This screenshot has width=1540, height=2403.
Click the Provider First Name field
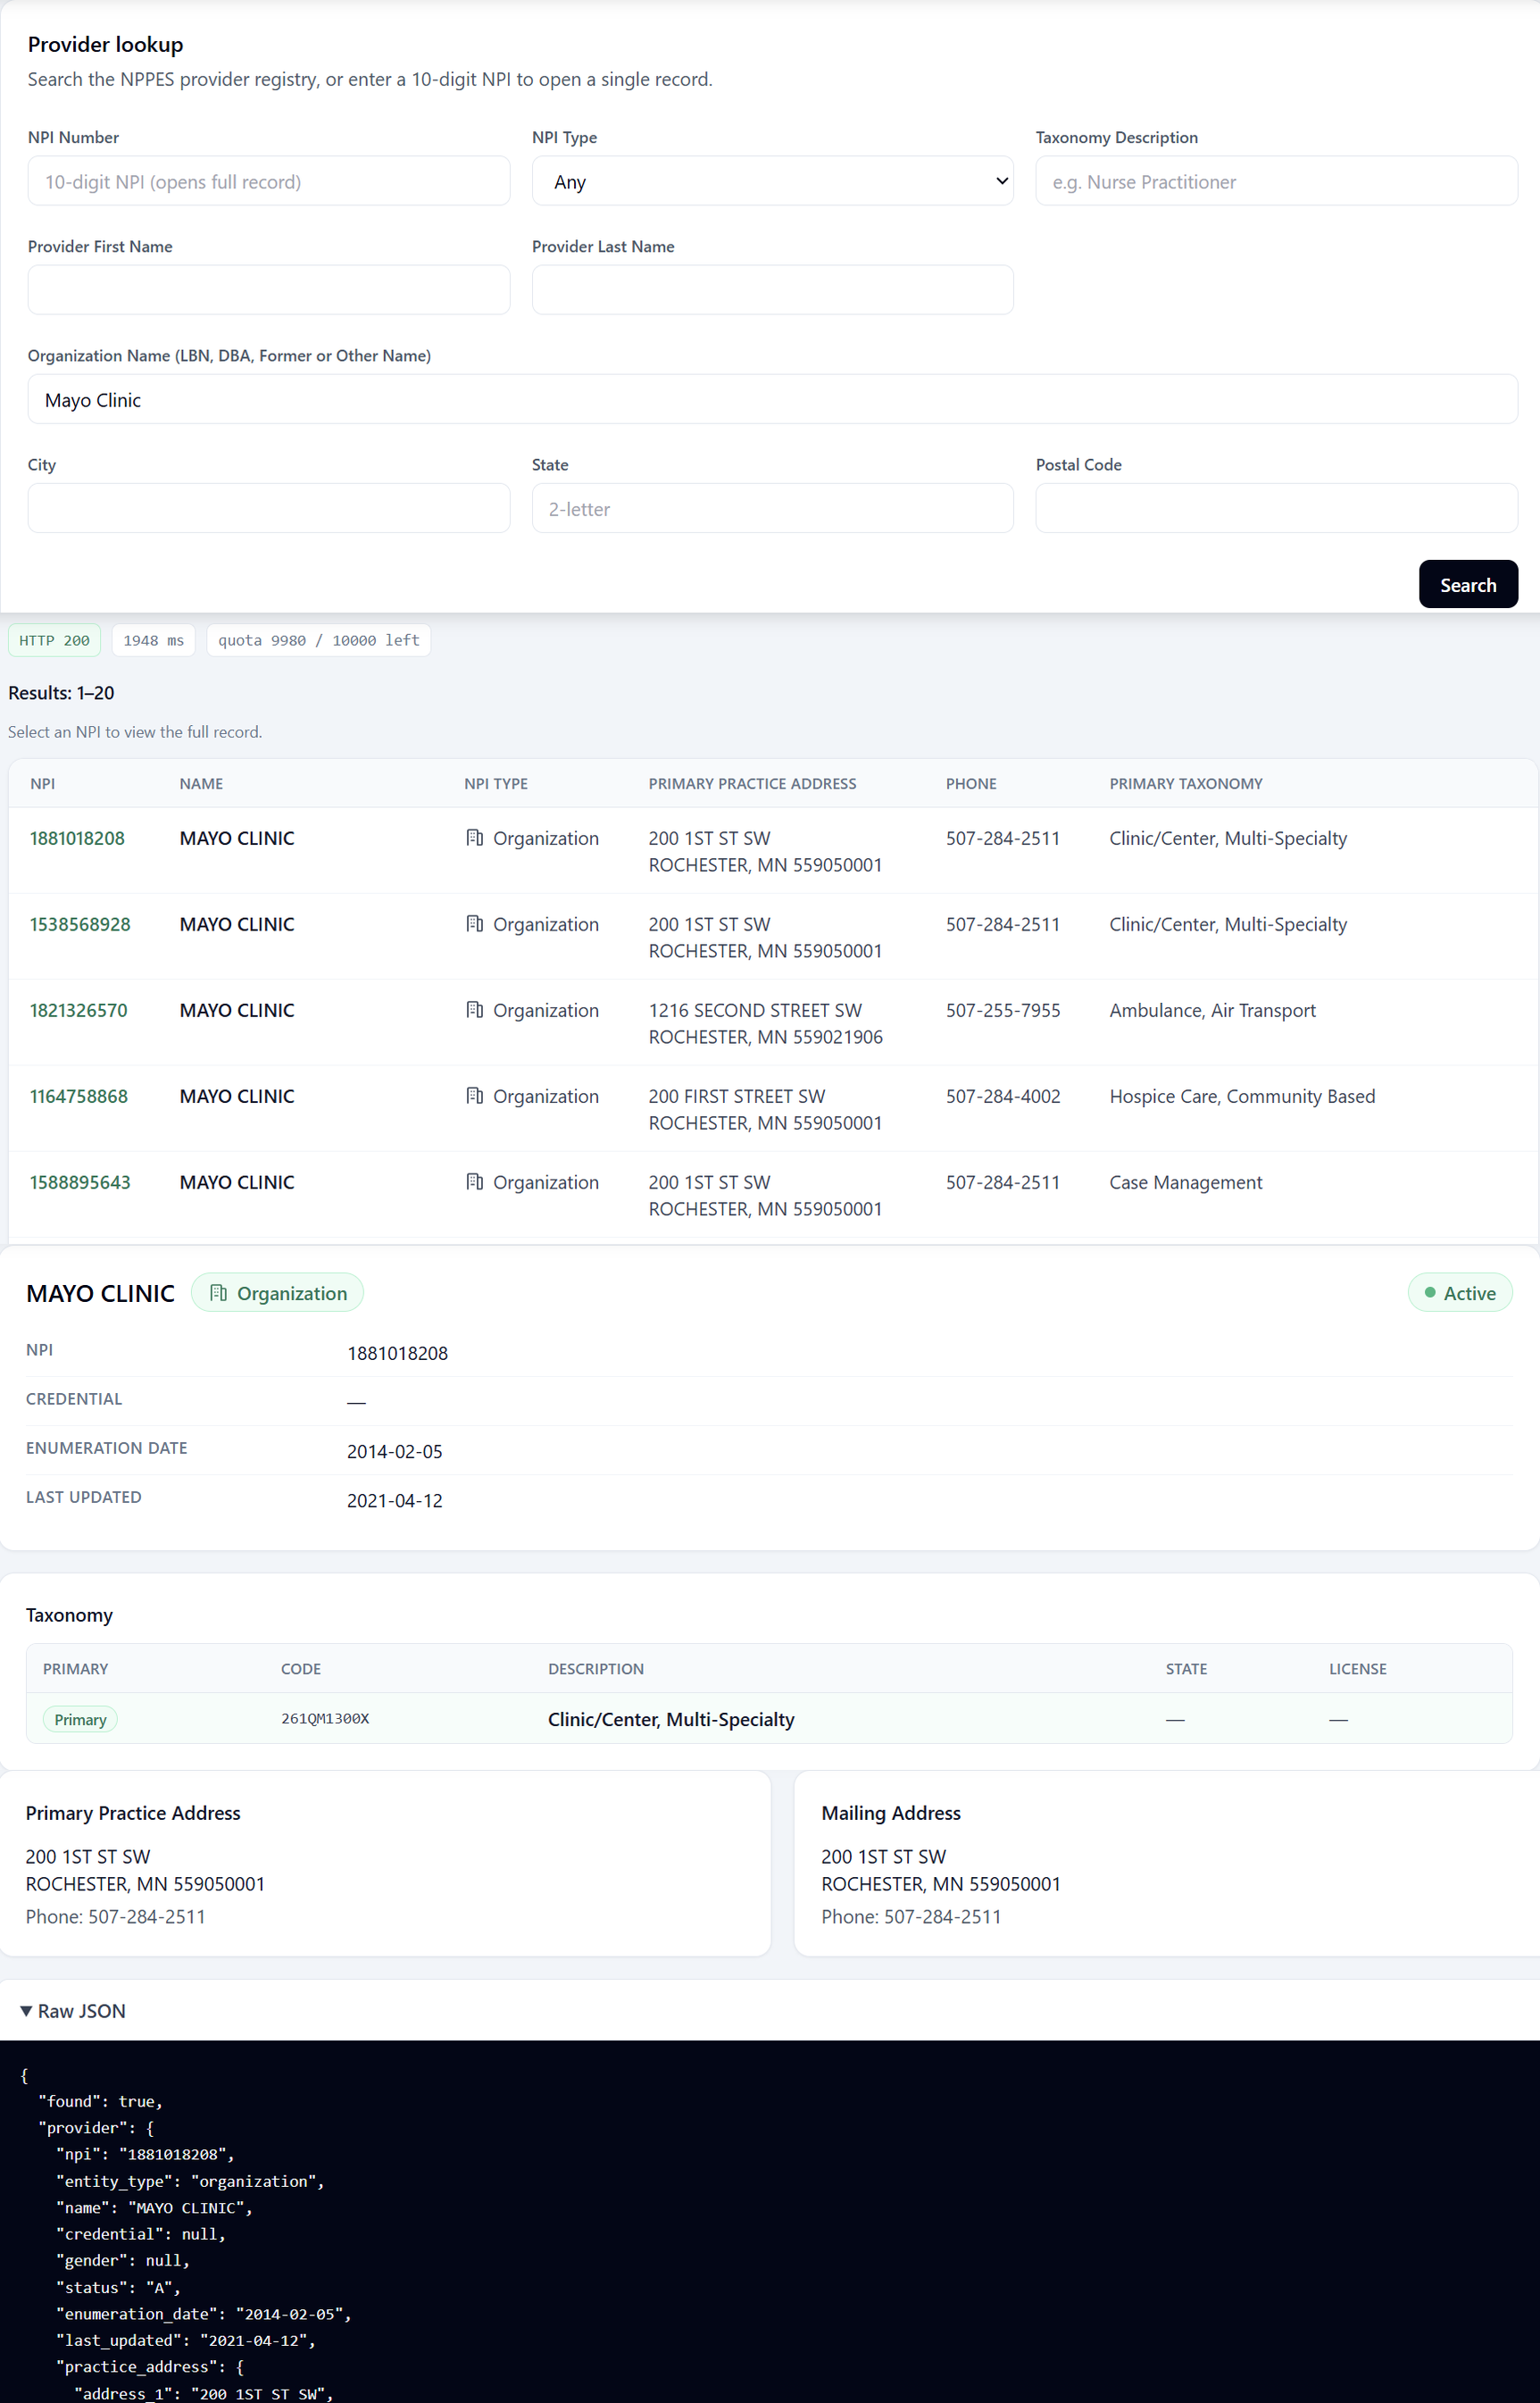click(269, 290)
